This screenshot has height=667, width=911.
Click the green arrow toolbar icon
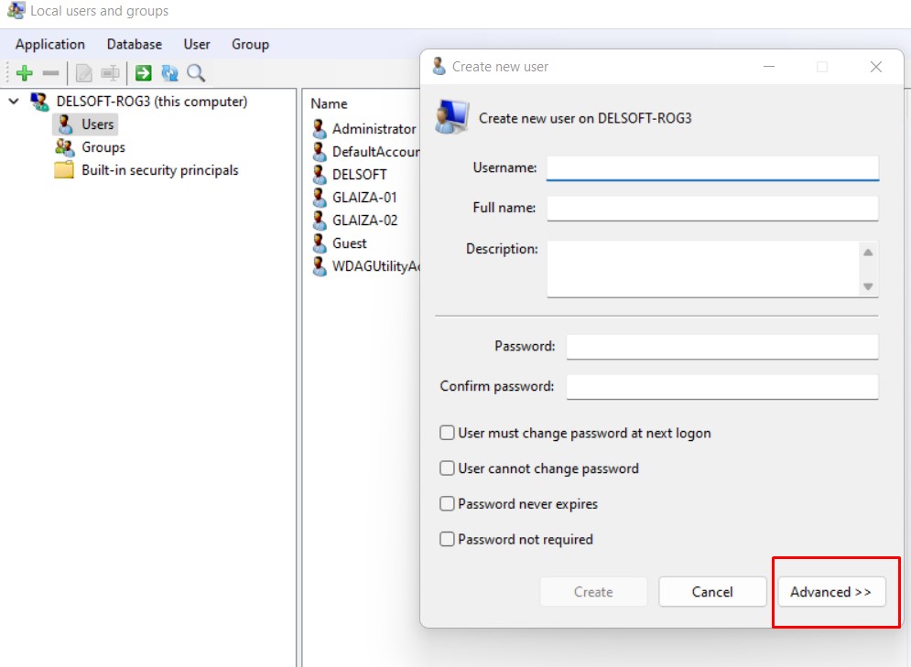pos(143,73)
